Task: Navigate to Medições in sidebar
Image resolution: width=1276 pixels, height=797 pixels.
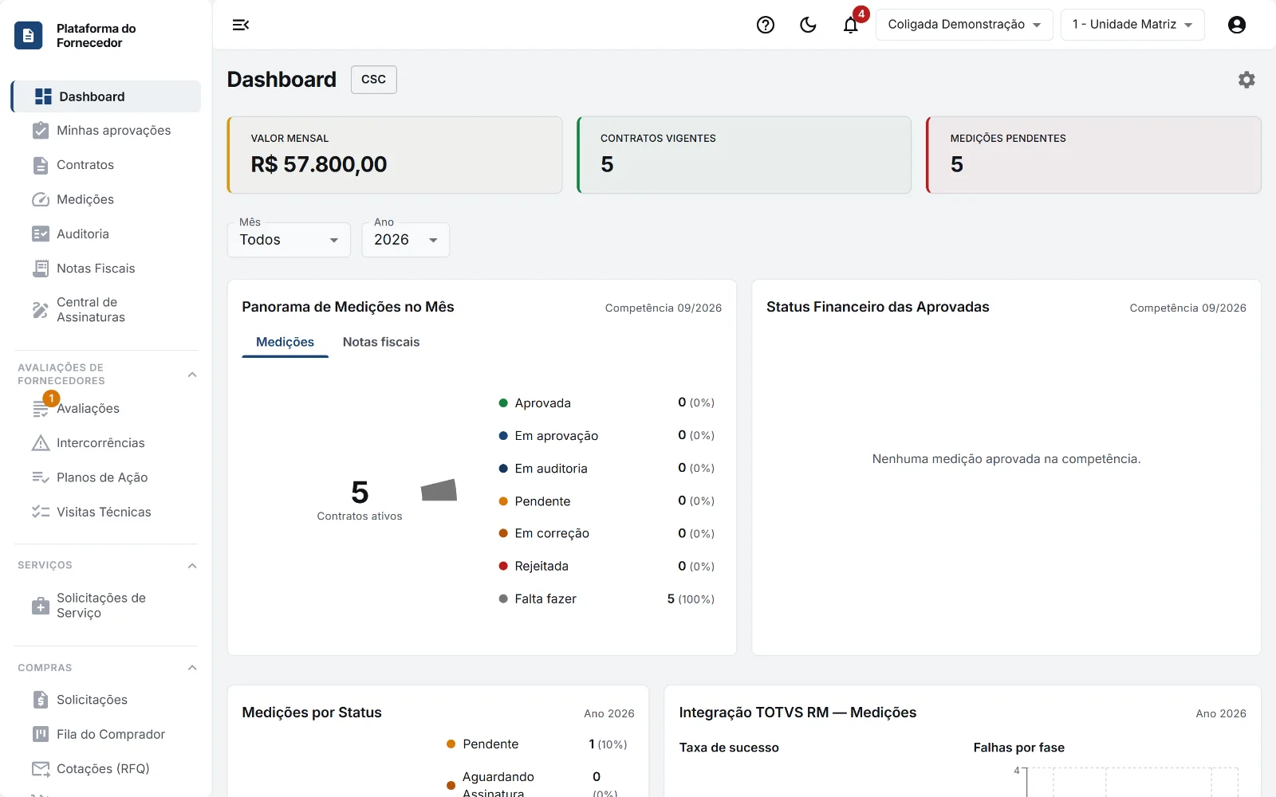Action: [x=106, y=199]
